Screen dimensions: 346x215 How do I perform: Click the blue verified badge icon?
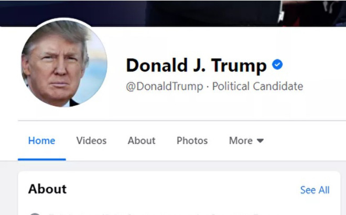[x=277, y=64]
